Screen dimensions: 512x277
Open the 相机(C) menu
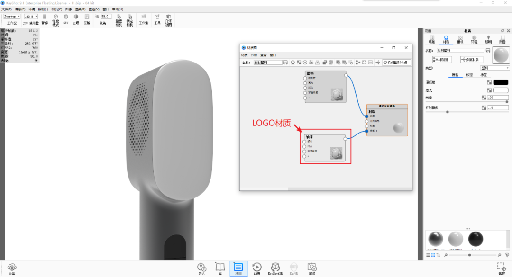click(x=57, y=9)
